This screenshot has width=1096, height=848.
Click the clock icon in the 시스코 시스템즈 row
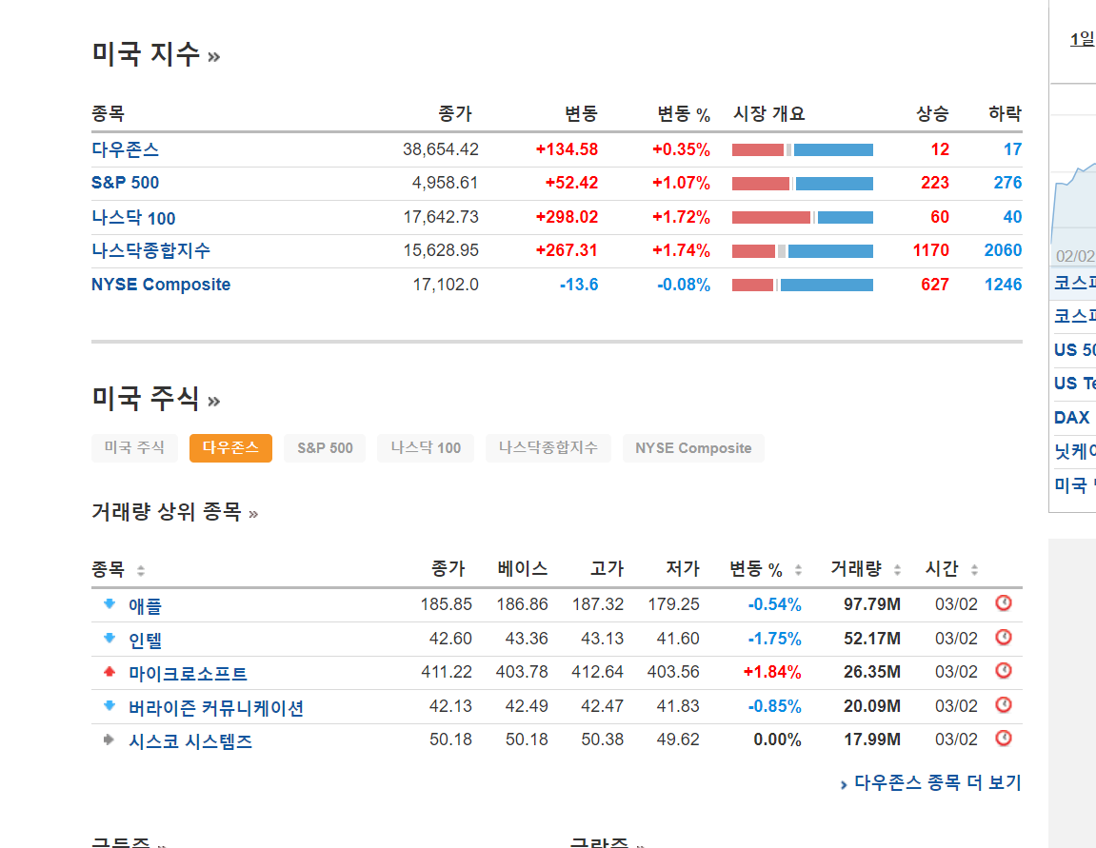click(x=1003, y=739)
